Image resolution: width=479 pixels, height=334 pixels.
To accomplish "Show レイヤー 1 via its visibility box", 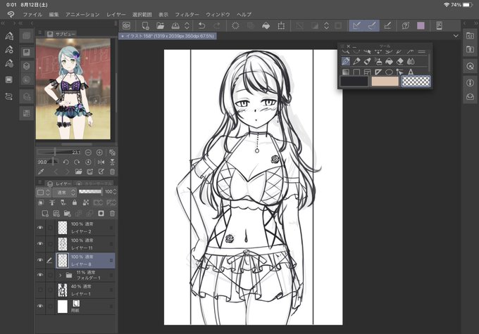I will (40, 290).
